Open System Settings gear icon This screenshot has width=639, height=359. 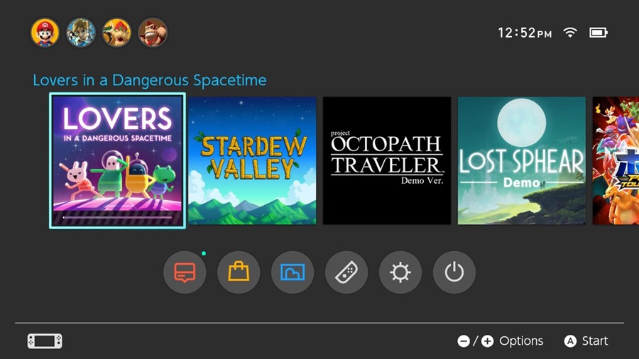(x=400, y=272)
